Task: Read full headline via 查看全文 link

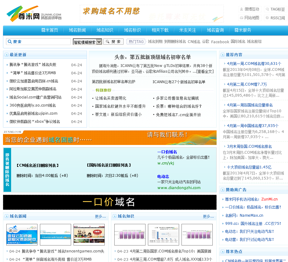Action: point(205,71)
